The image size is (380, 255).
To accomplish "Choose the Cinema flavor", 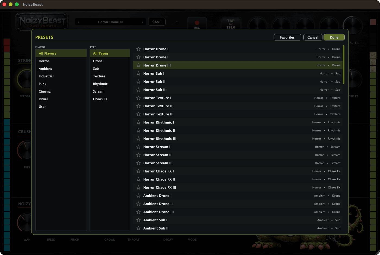I will pyautogui.click(x=61, y=92).
